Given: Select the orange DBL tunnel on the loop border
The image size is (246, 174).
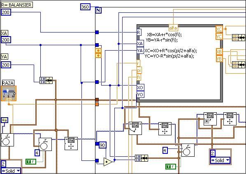Looking at the screenshot, I should [97, 104].
